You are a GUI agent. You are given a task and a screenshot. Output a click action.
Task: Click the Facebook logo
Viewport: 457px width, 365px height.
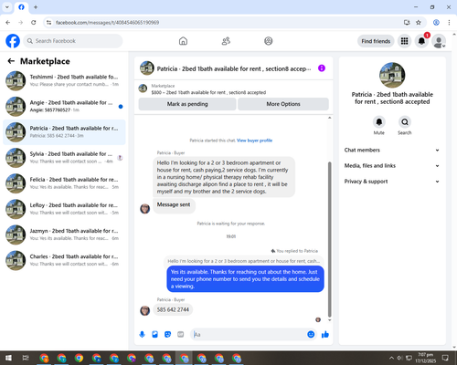tap(13, 41)
